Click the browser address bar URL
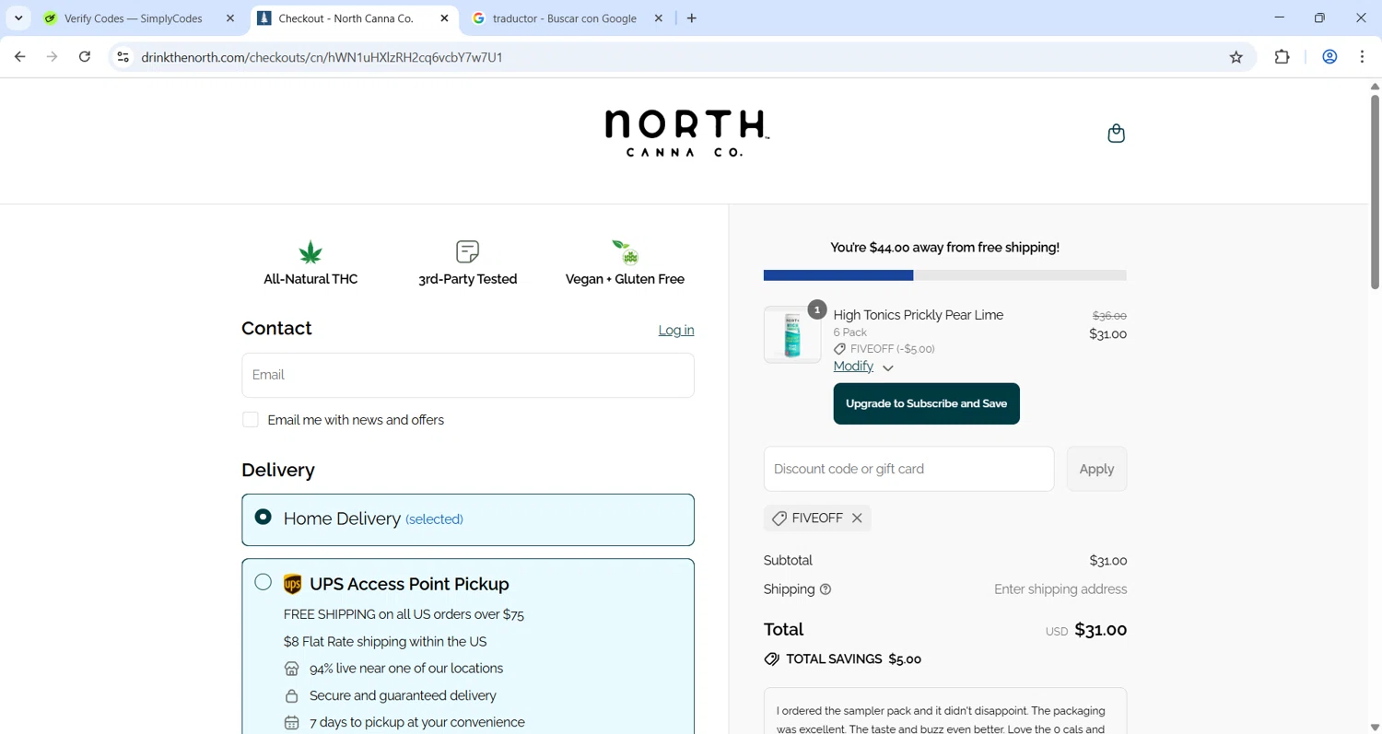Screen dimensions: 1382x734 pyautogui.click(x=322, y=57)
